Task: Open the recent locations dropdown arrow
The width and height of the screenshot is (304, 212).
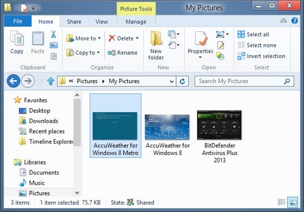Action: 39,81
